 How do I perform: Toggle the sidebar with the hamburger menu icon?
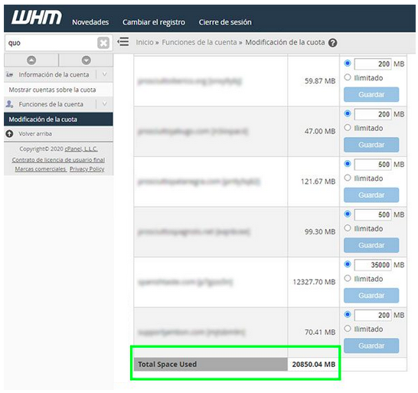tap(123, 42)
